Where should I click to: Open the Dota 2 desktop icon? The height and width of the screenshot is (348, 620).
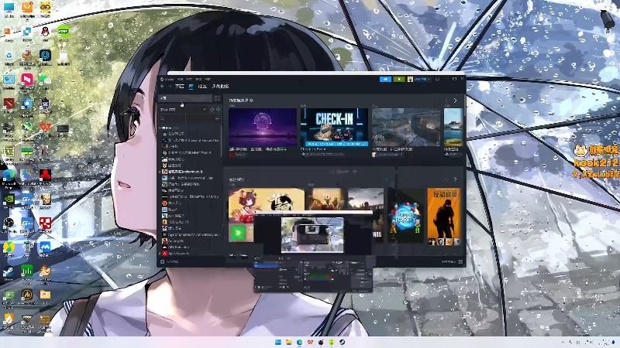pyautogui.click(x=9, y=106)
